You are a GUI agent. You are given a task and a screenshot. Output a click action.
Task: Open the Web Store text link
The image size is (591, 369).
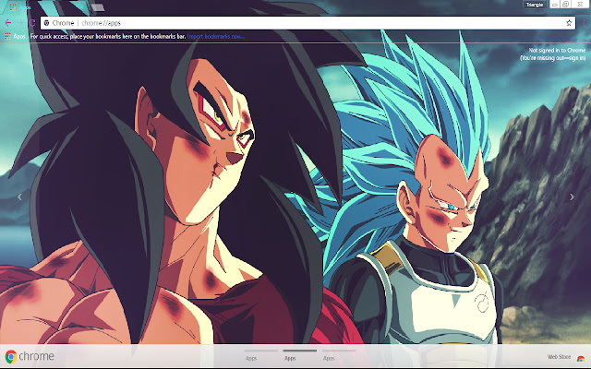click(x=559, y=357)
